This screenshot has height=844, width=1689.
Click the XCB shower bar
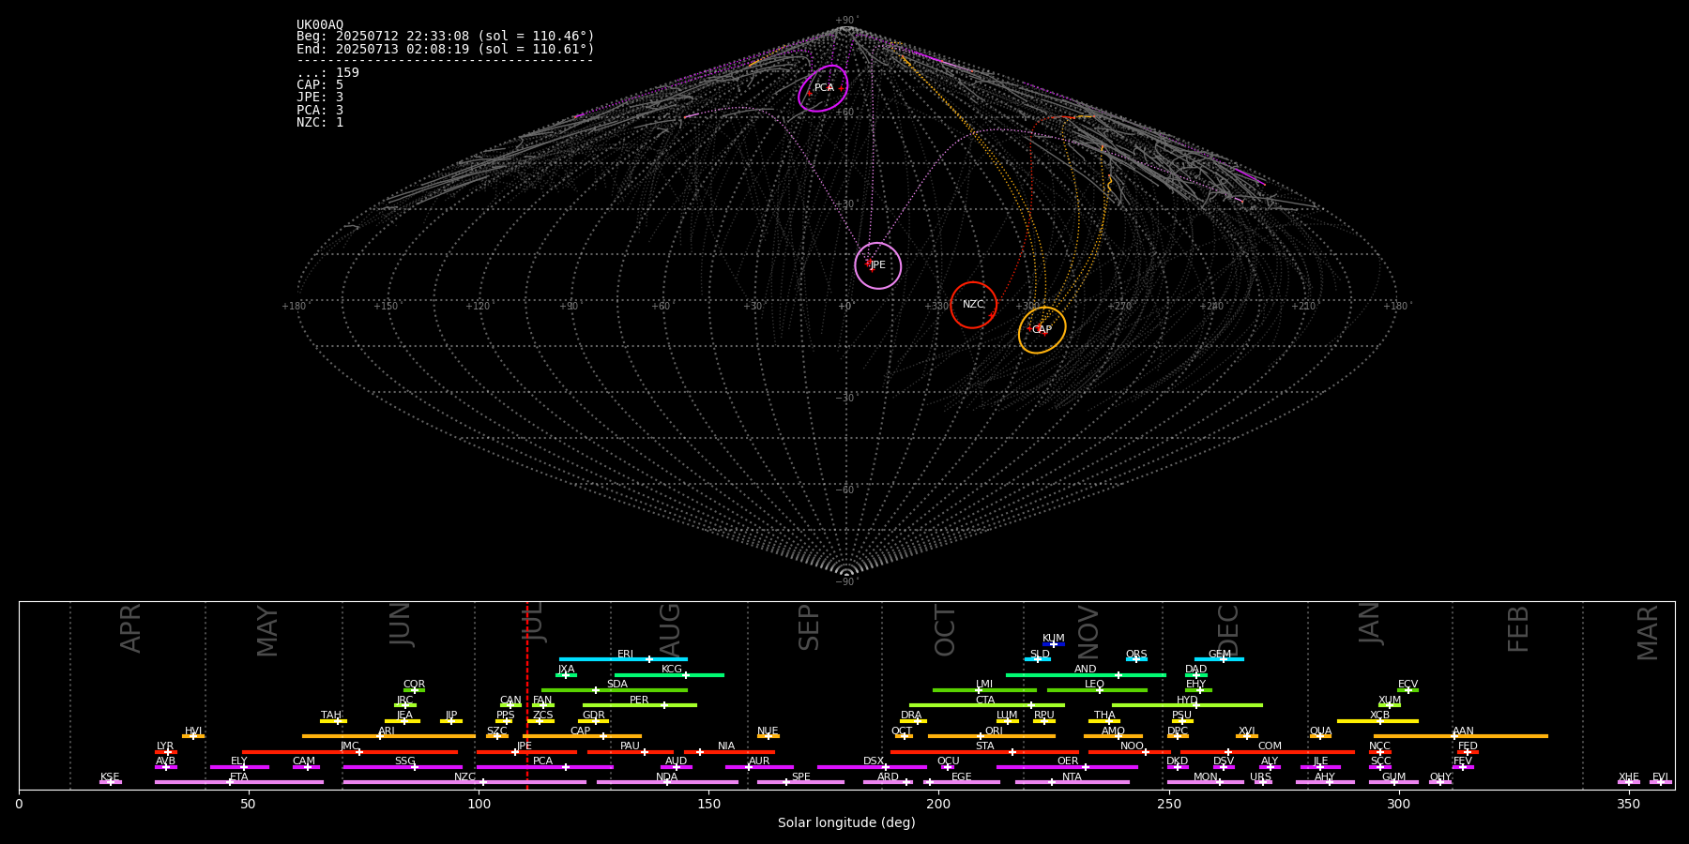(1377, 721)
